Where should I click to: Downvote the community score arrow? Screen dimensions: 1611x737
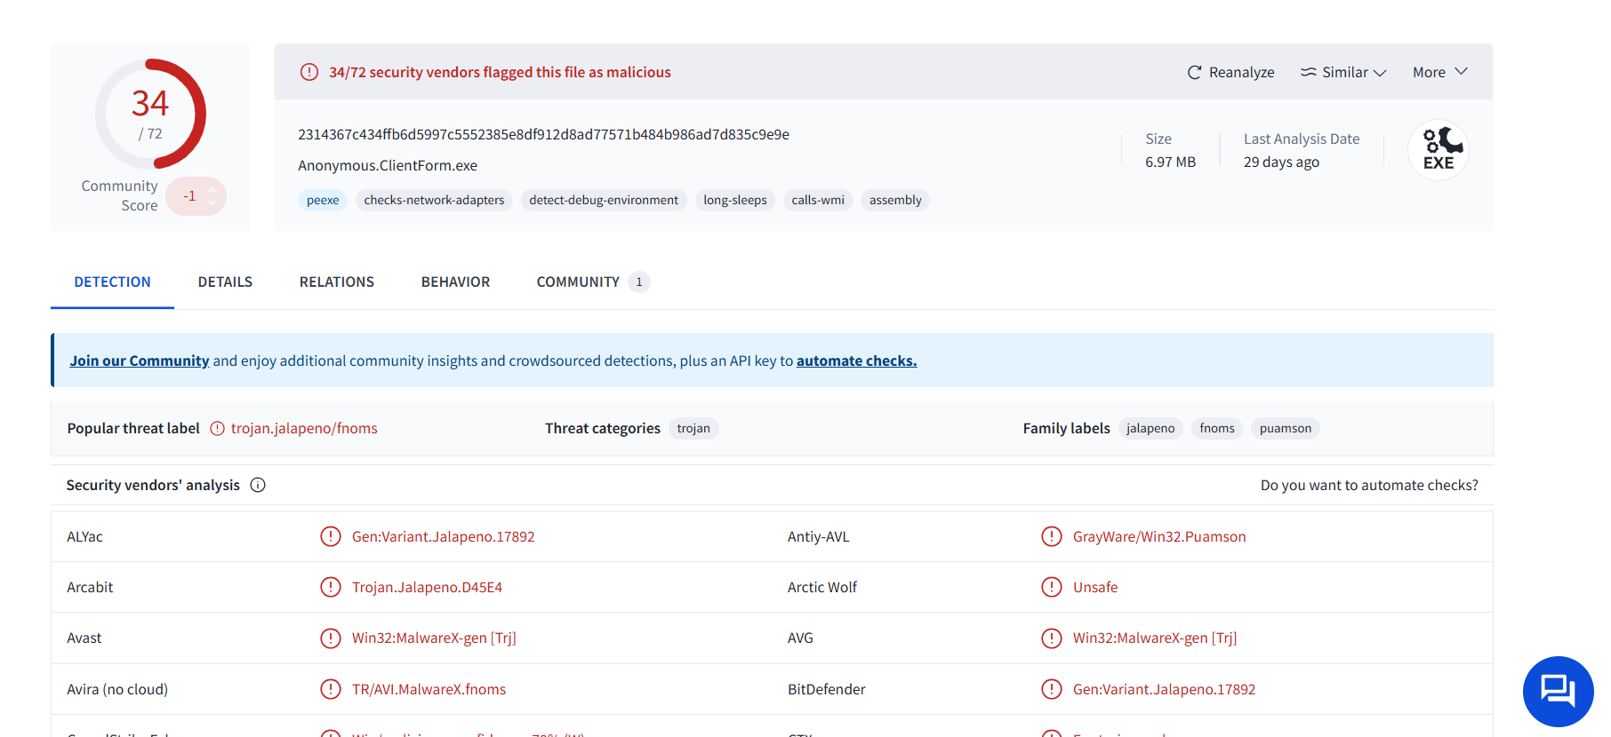212,203
